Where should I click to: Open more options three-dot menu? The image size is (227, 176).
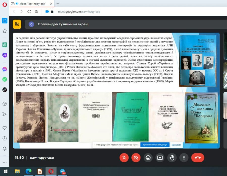tap(184, 158)
